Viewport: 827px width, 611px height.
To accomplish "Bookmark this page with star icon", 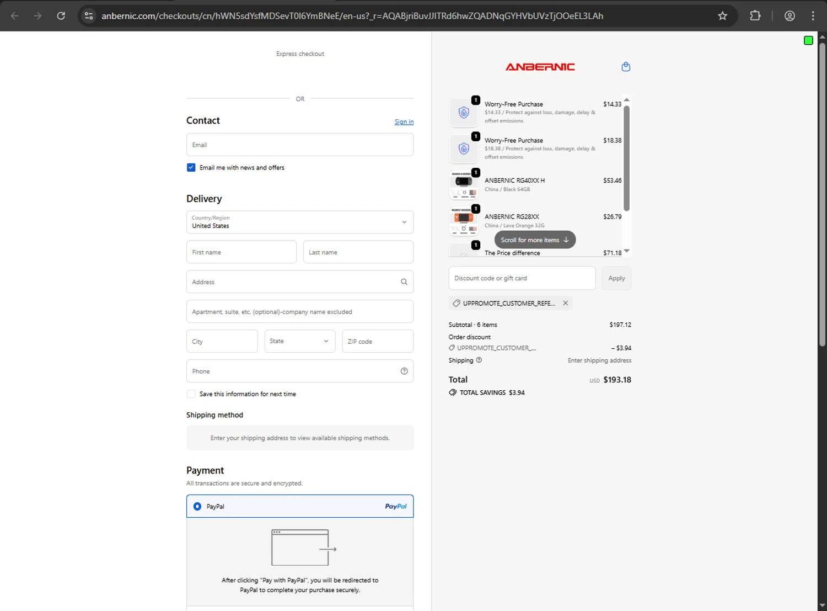I will pos(722,16).
